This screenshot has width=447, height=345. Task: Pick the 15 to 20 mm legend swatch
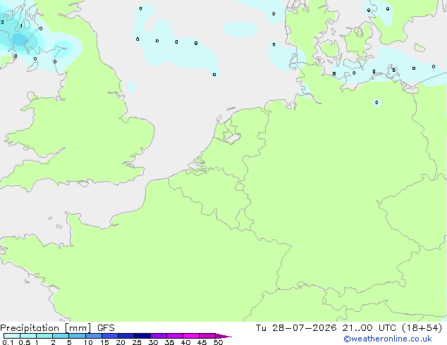coord(110,336)
